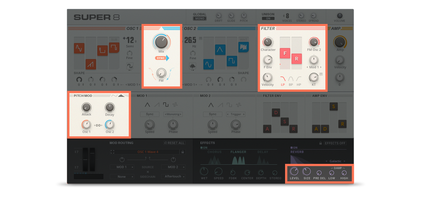This screenshot has width=421, height=197.
Task: Select OSC 1 pulse waveform tile
Action: (103, 51)
